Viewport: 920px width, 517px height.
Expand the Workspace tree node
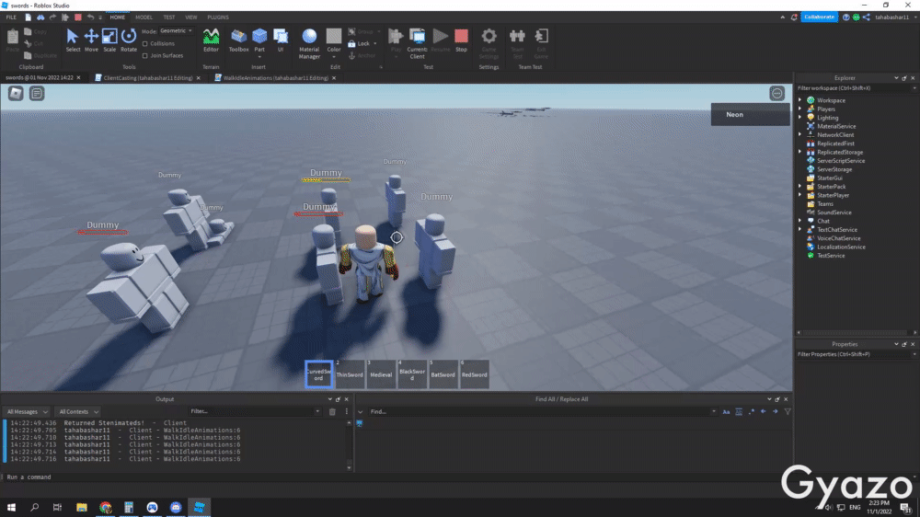click(800, 100)
